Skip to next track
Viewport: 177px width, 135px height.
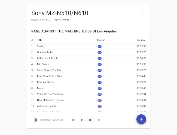(99, 120)
